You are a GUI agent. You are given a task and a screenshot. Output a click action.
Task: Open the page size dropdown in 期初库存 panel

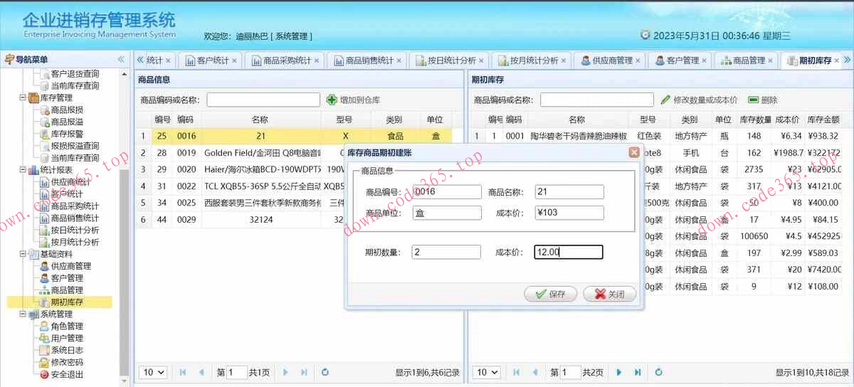pos(486,372)
